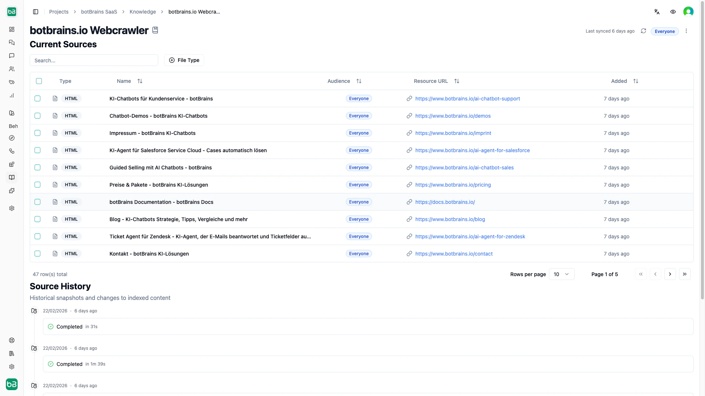Screen dimensions: 705x396
Task: Select the analytics bar chart icon
Action: point(12,95)
